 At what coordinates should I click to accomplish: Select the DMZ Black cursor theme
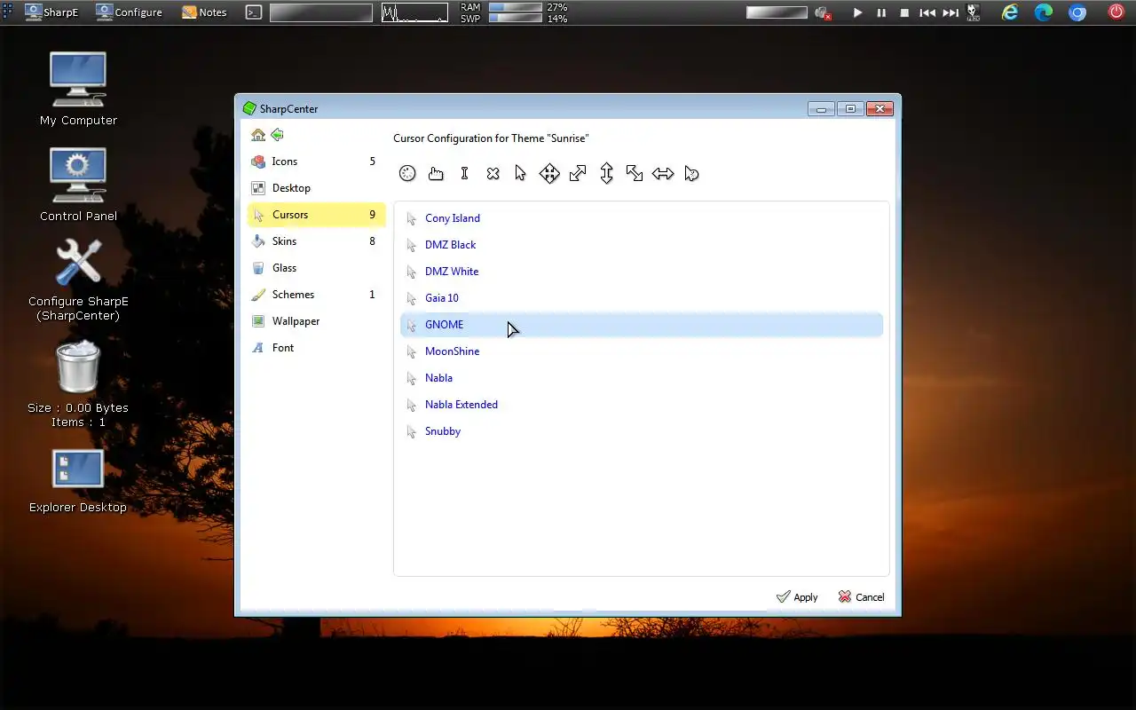point(642,245)
